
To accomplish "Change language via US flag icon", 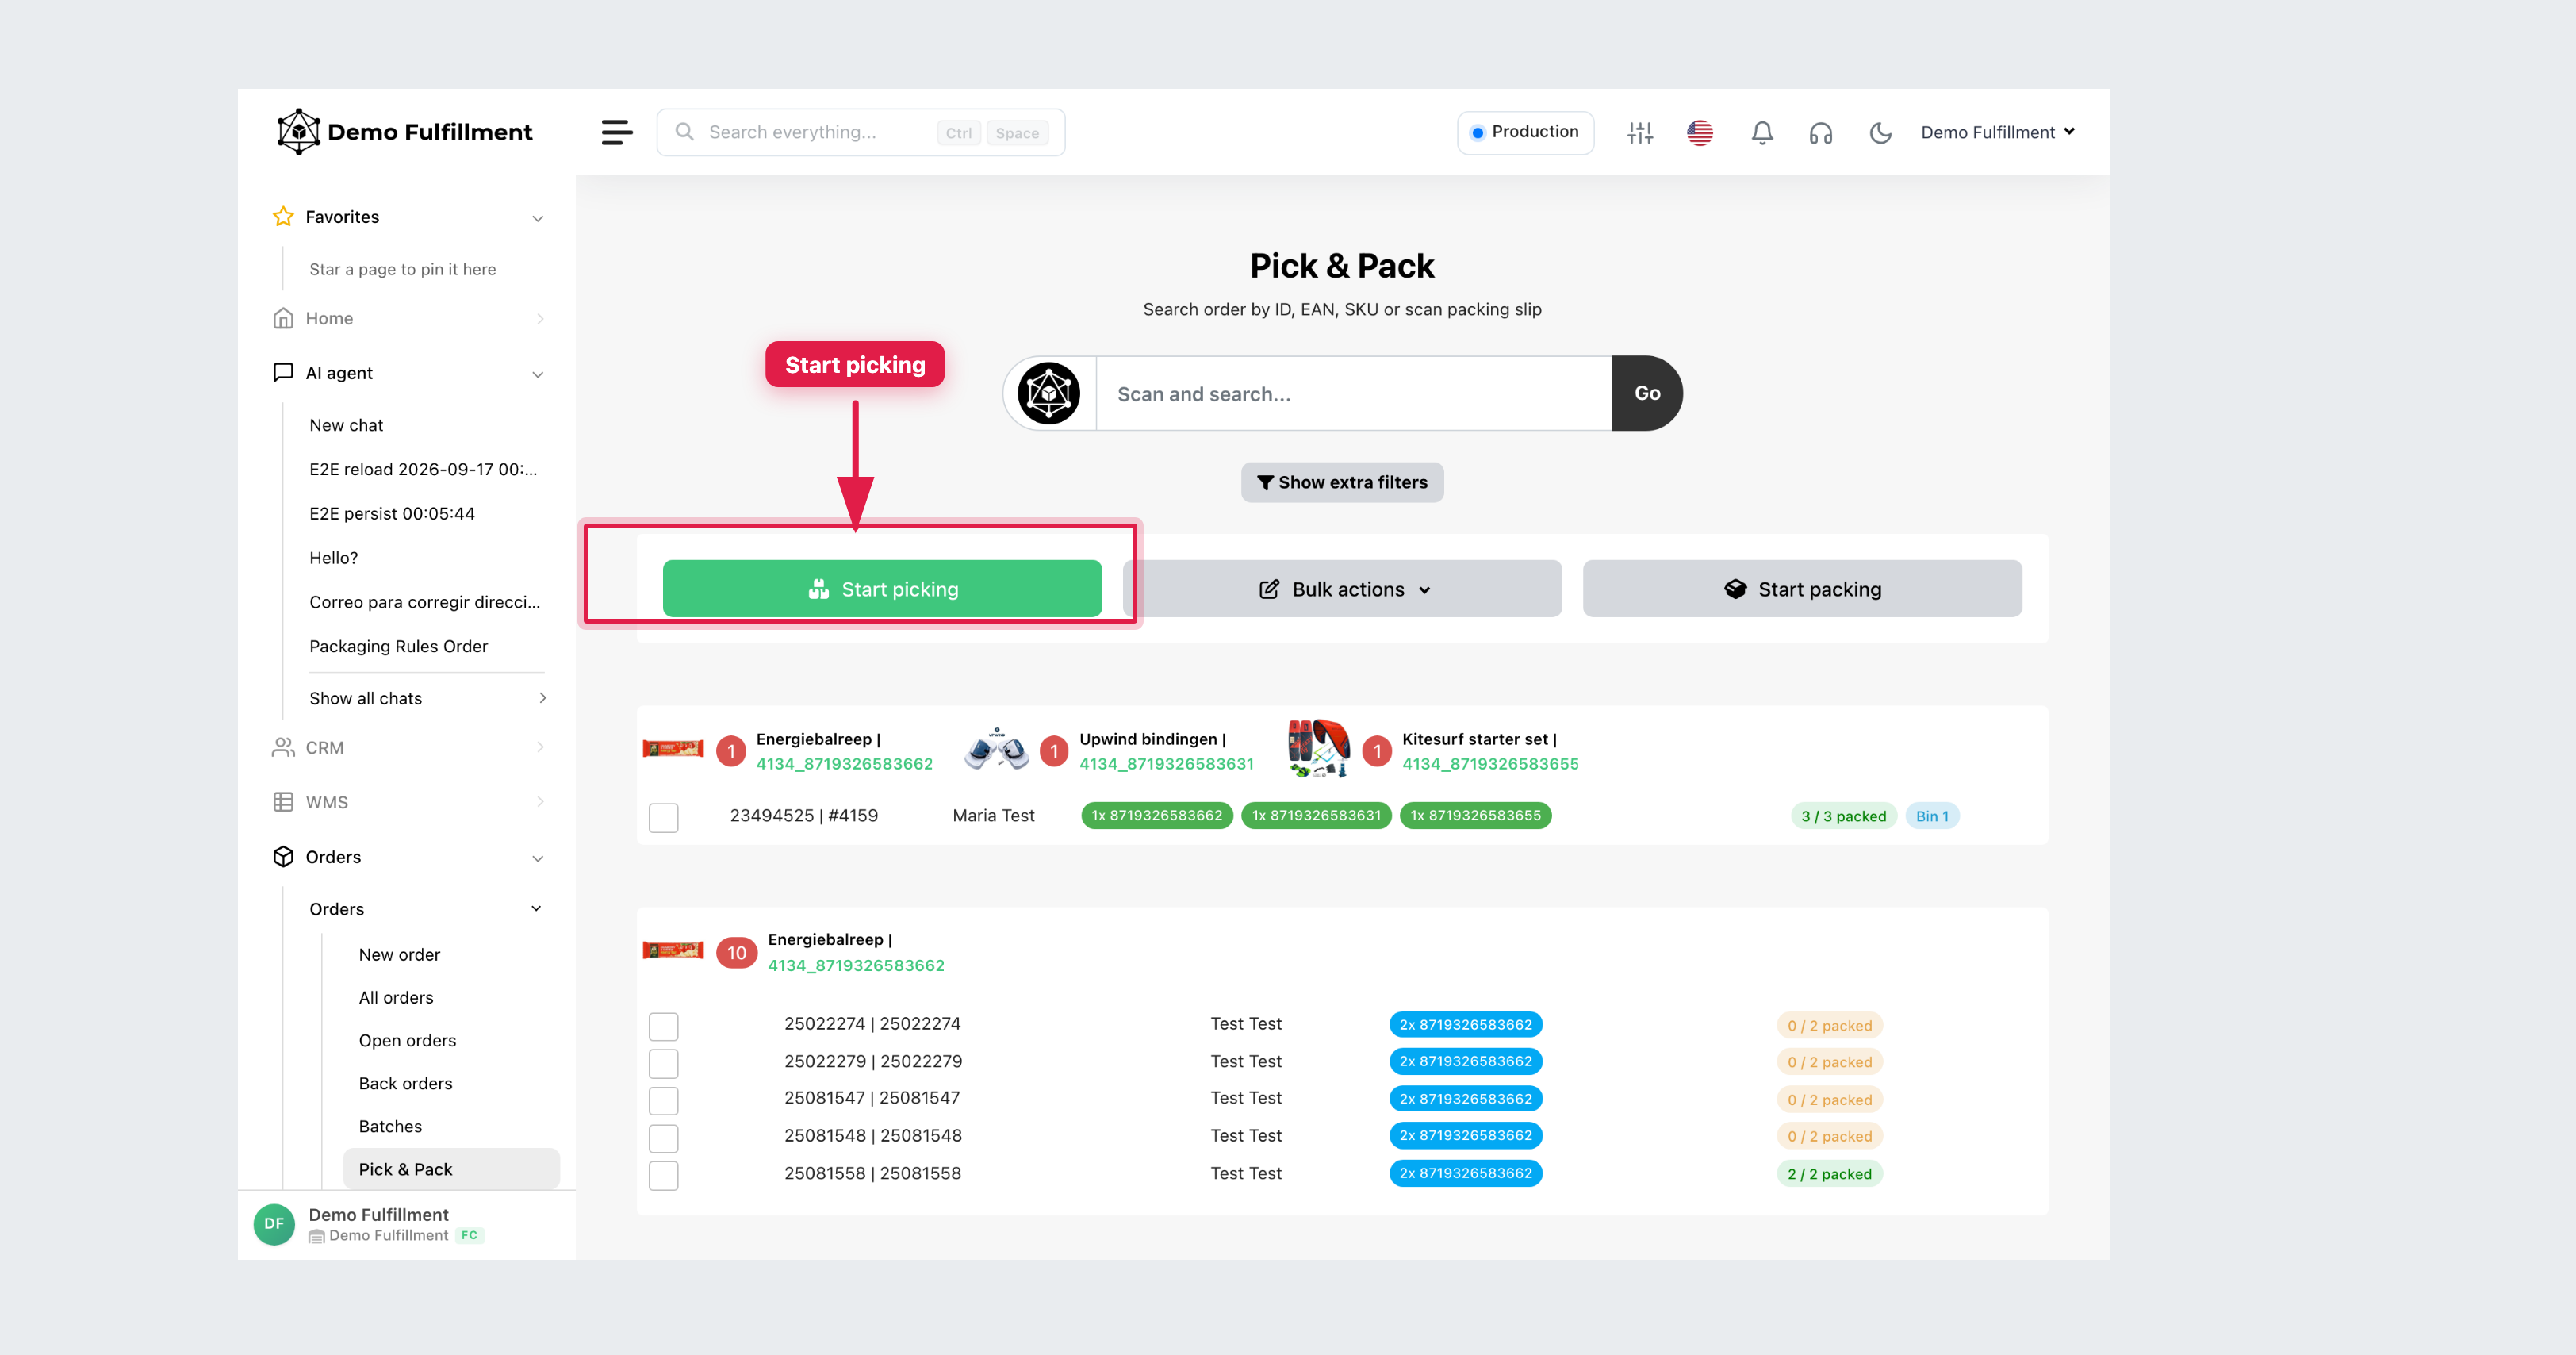I will pyautogui.click(x=1700, y=132).
